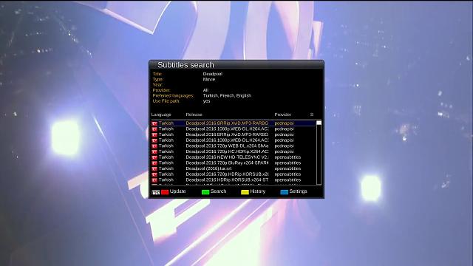Click opensubtitles provider in the HD-TELESYNC row

pos(287,157)
